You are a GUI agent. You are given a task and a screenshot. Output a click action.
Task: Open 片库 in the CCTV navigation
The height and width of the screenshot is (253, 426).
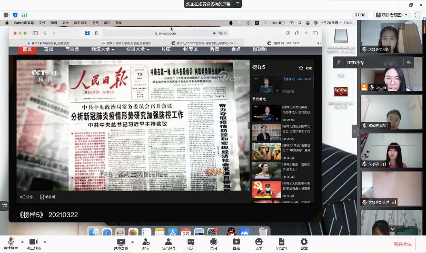pyautogui.click(x=166, y=49)
